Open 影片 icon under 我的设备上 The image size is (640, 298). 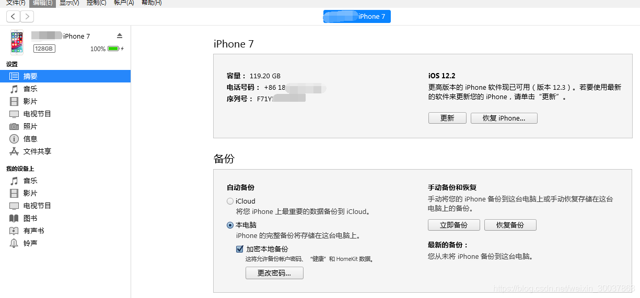[x=14, y=193]
